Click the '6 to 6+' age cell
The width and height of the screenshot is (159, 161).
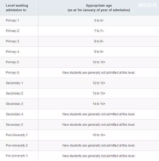point(99,21)
